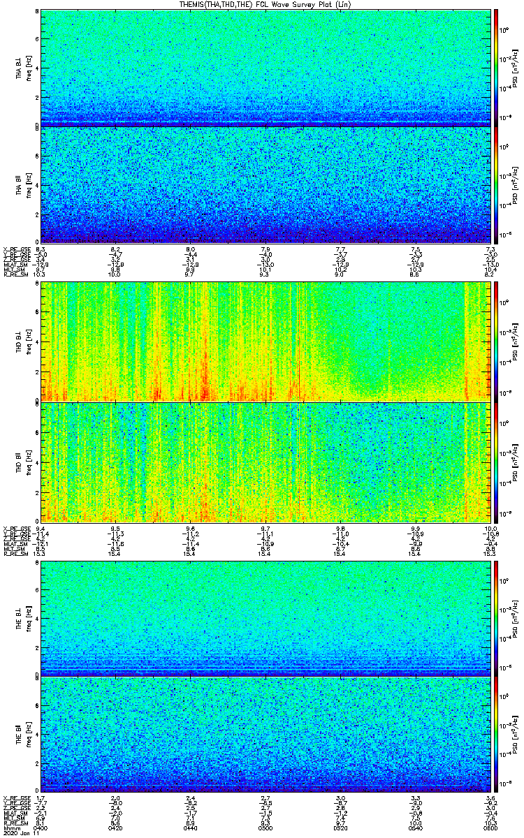This screenshot has height=838, width=524.
Task: Click the THE B-perpendicular PSD color bar
Action: (x=496, y=618)
